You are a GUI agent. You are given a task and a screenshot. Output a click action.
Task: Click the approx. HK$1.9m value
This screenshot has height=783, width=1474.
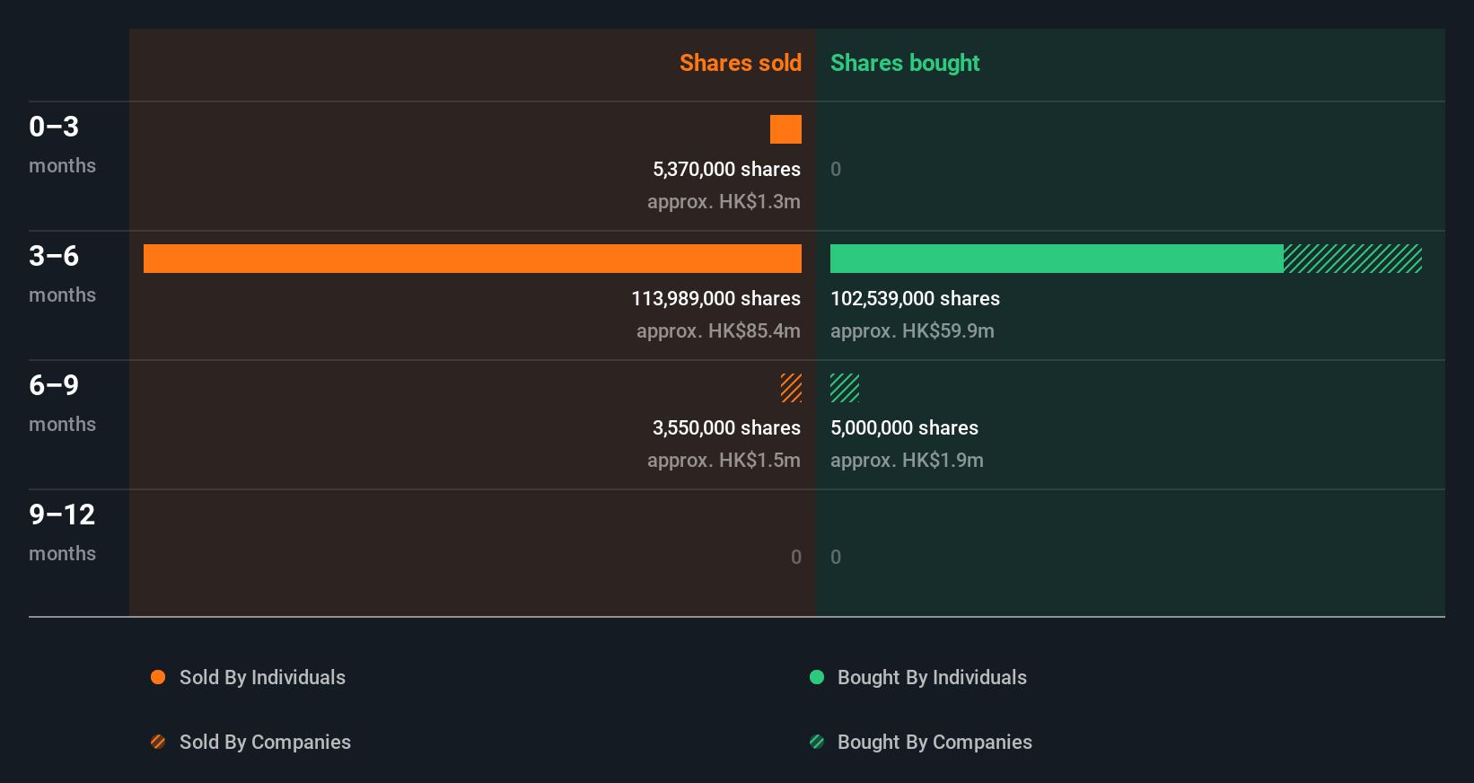click(907, 460)
